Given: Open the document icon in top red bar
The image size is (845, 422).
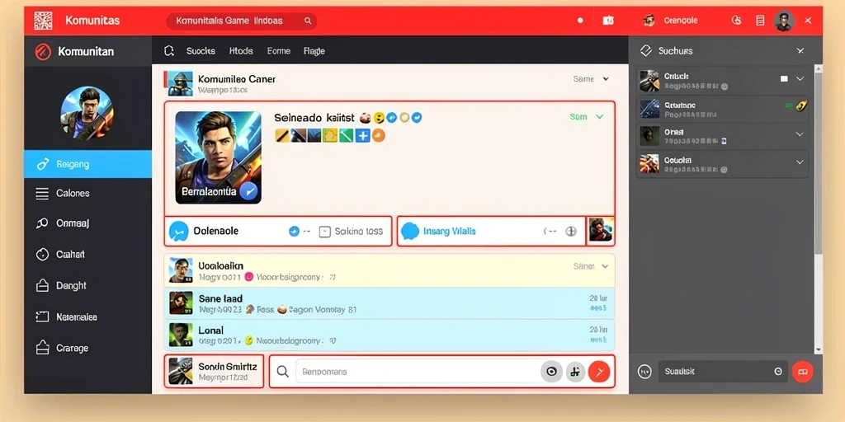Looking at the screenshot, I should click(760, 21).
